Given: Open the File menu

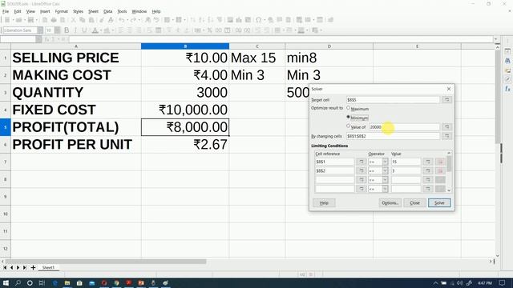Looking at the screenshot, I should click(x=6, y=11).
